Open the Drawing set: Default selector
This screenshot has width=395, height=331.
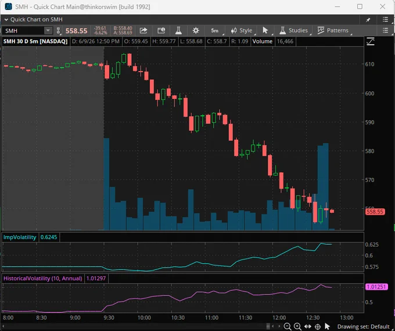363,327
